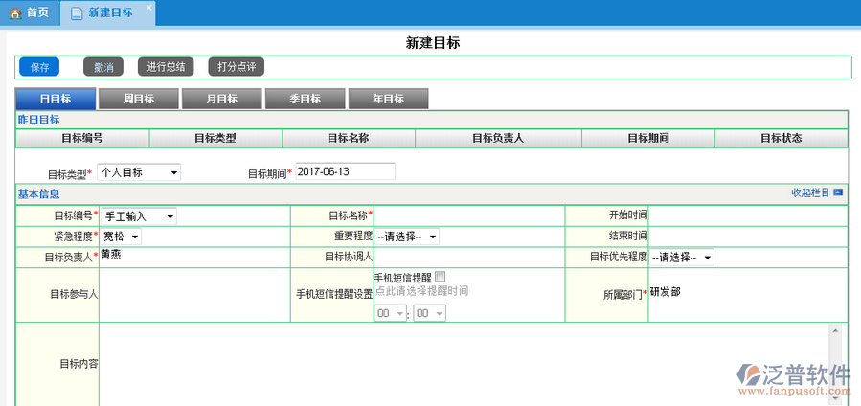
Task: Open the 目标类型 dropdown
Action: [139, 172]
